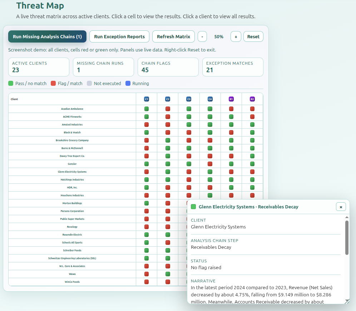Viewport: 356px width, 311px height.
Task: Click the green status square in panel title
Action: [193, 207]
